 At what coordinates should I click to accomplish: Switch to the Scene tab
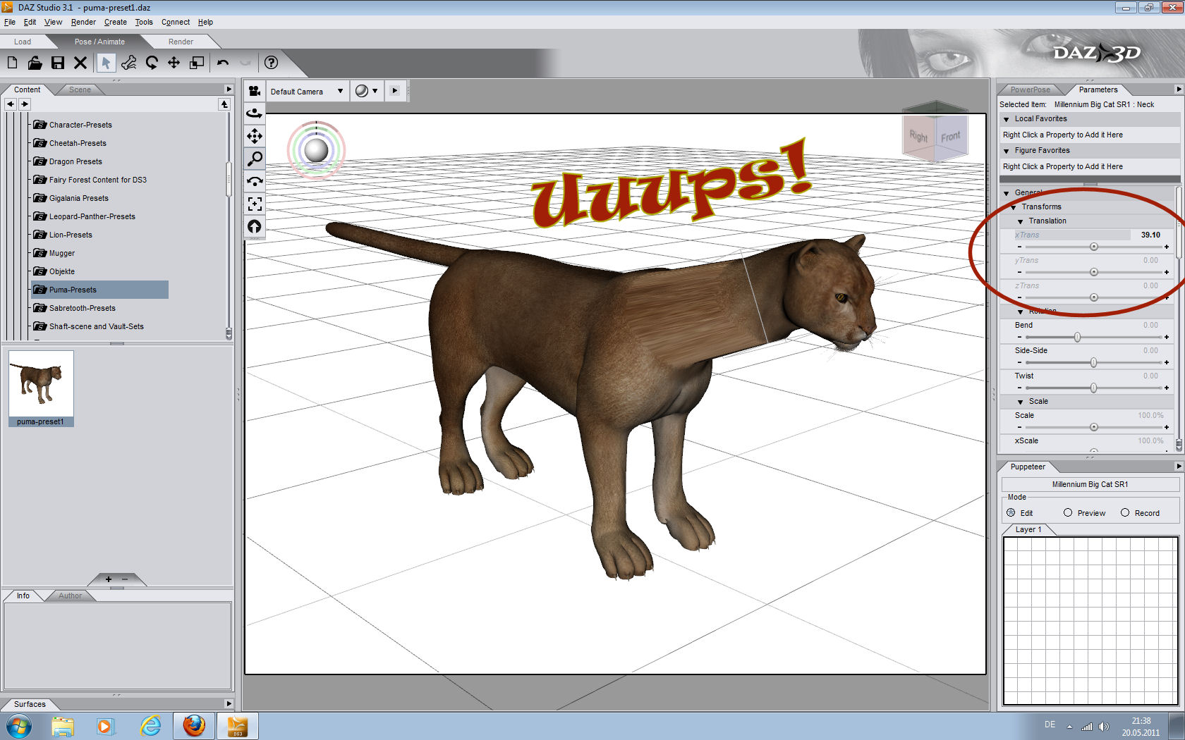point(80,90)
